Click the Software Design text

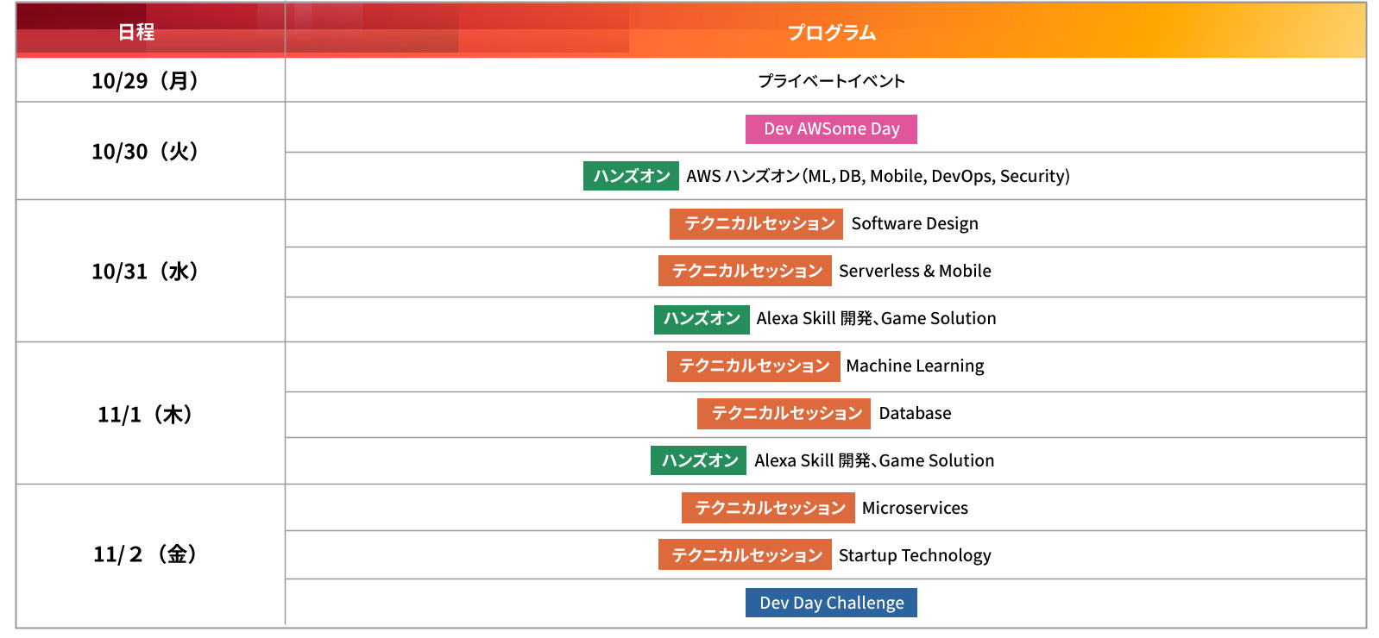tap(915, 224)
